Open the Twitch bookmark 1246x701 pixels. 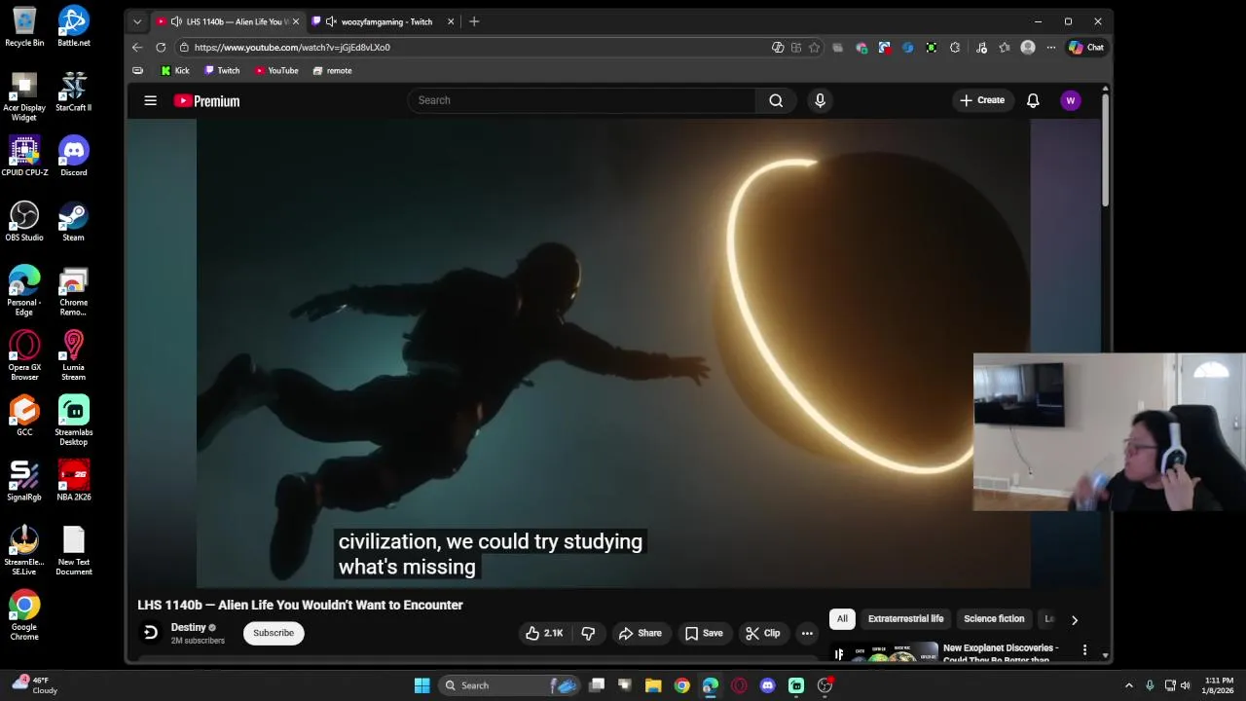coord(222,70)
